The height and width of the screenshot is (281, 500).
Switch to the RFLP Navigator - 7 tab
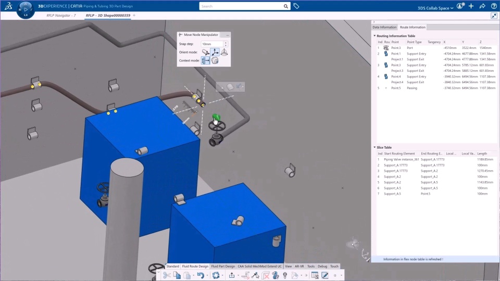pos(61,15)
